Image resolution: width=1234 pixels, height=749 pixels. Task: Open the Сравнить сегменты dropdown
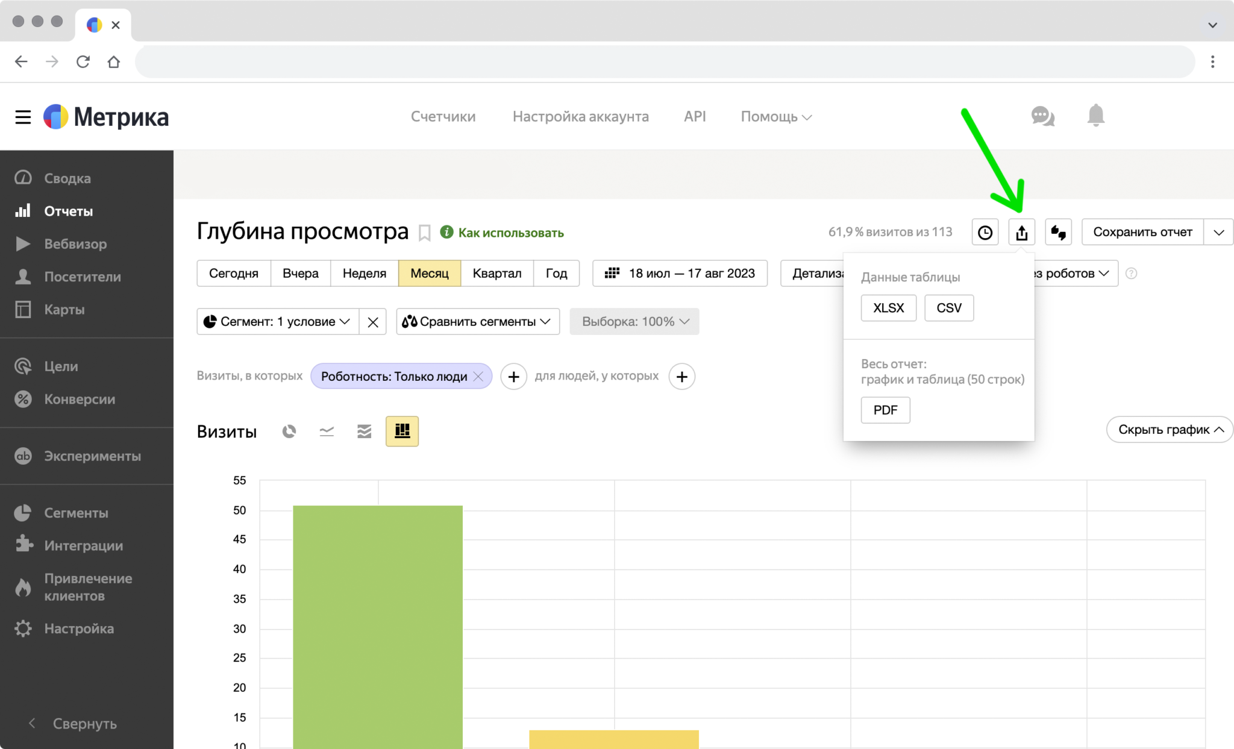tap(477, 322)
